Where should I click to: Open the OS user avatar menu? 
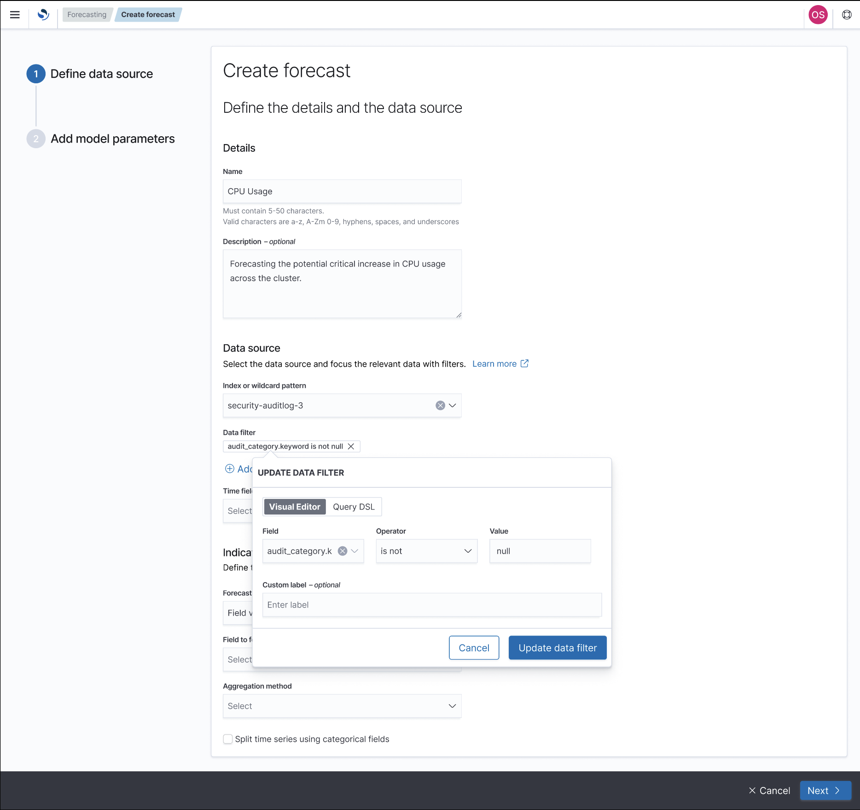tap(818, 14)
